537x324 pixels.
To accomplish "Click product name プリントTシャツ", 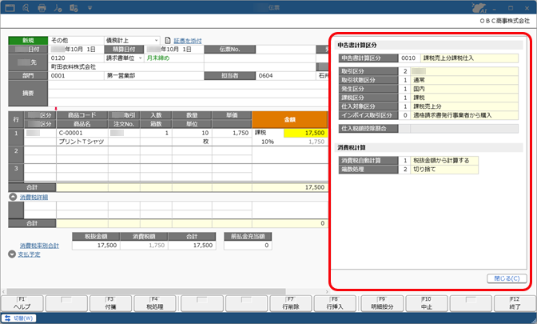I will coord(82,142).
